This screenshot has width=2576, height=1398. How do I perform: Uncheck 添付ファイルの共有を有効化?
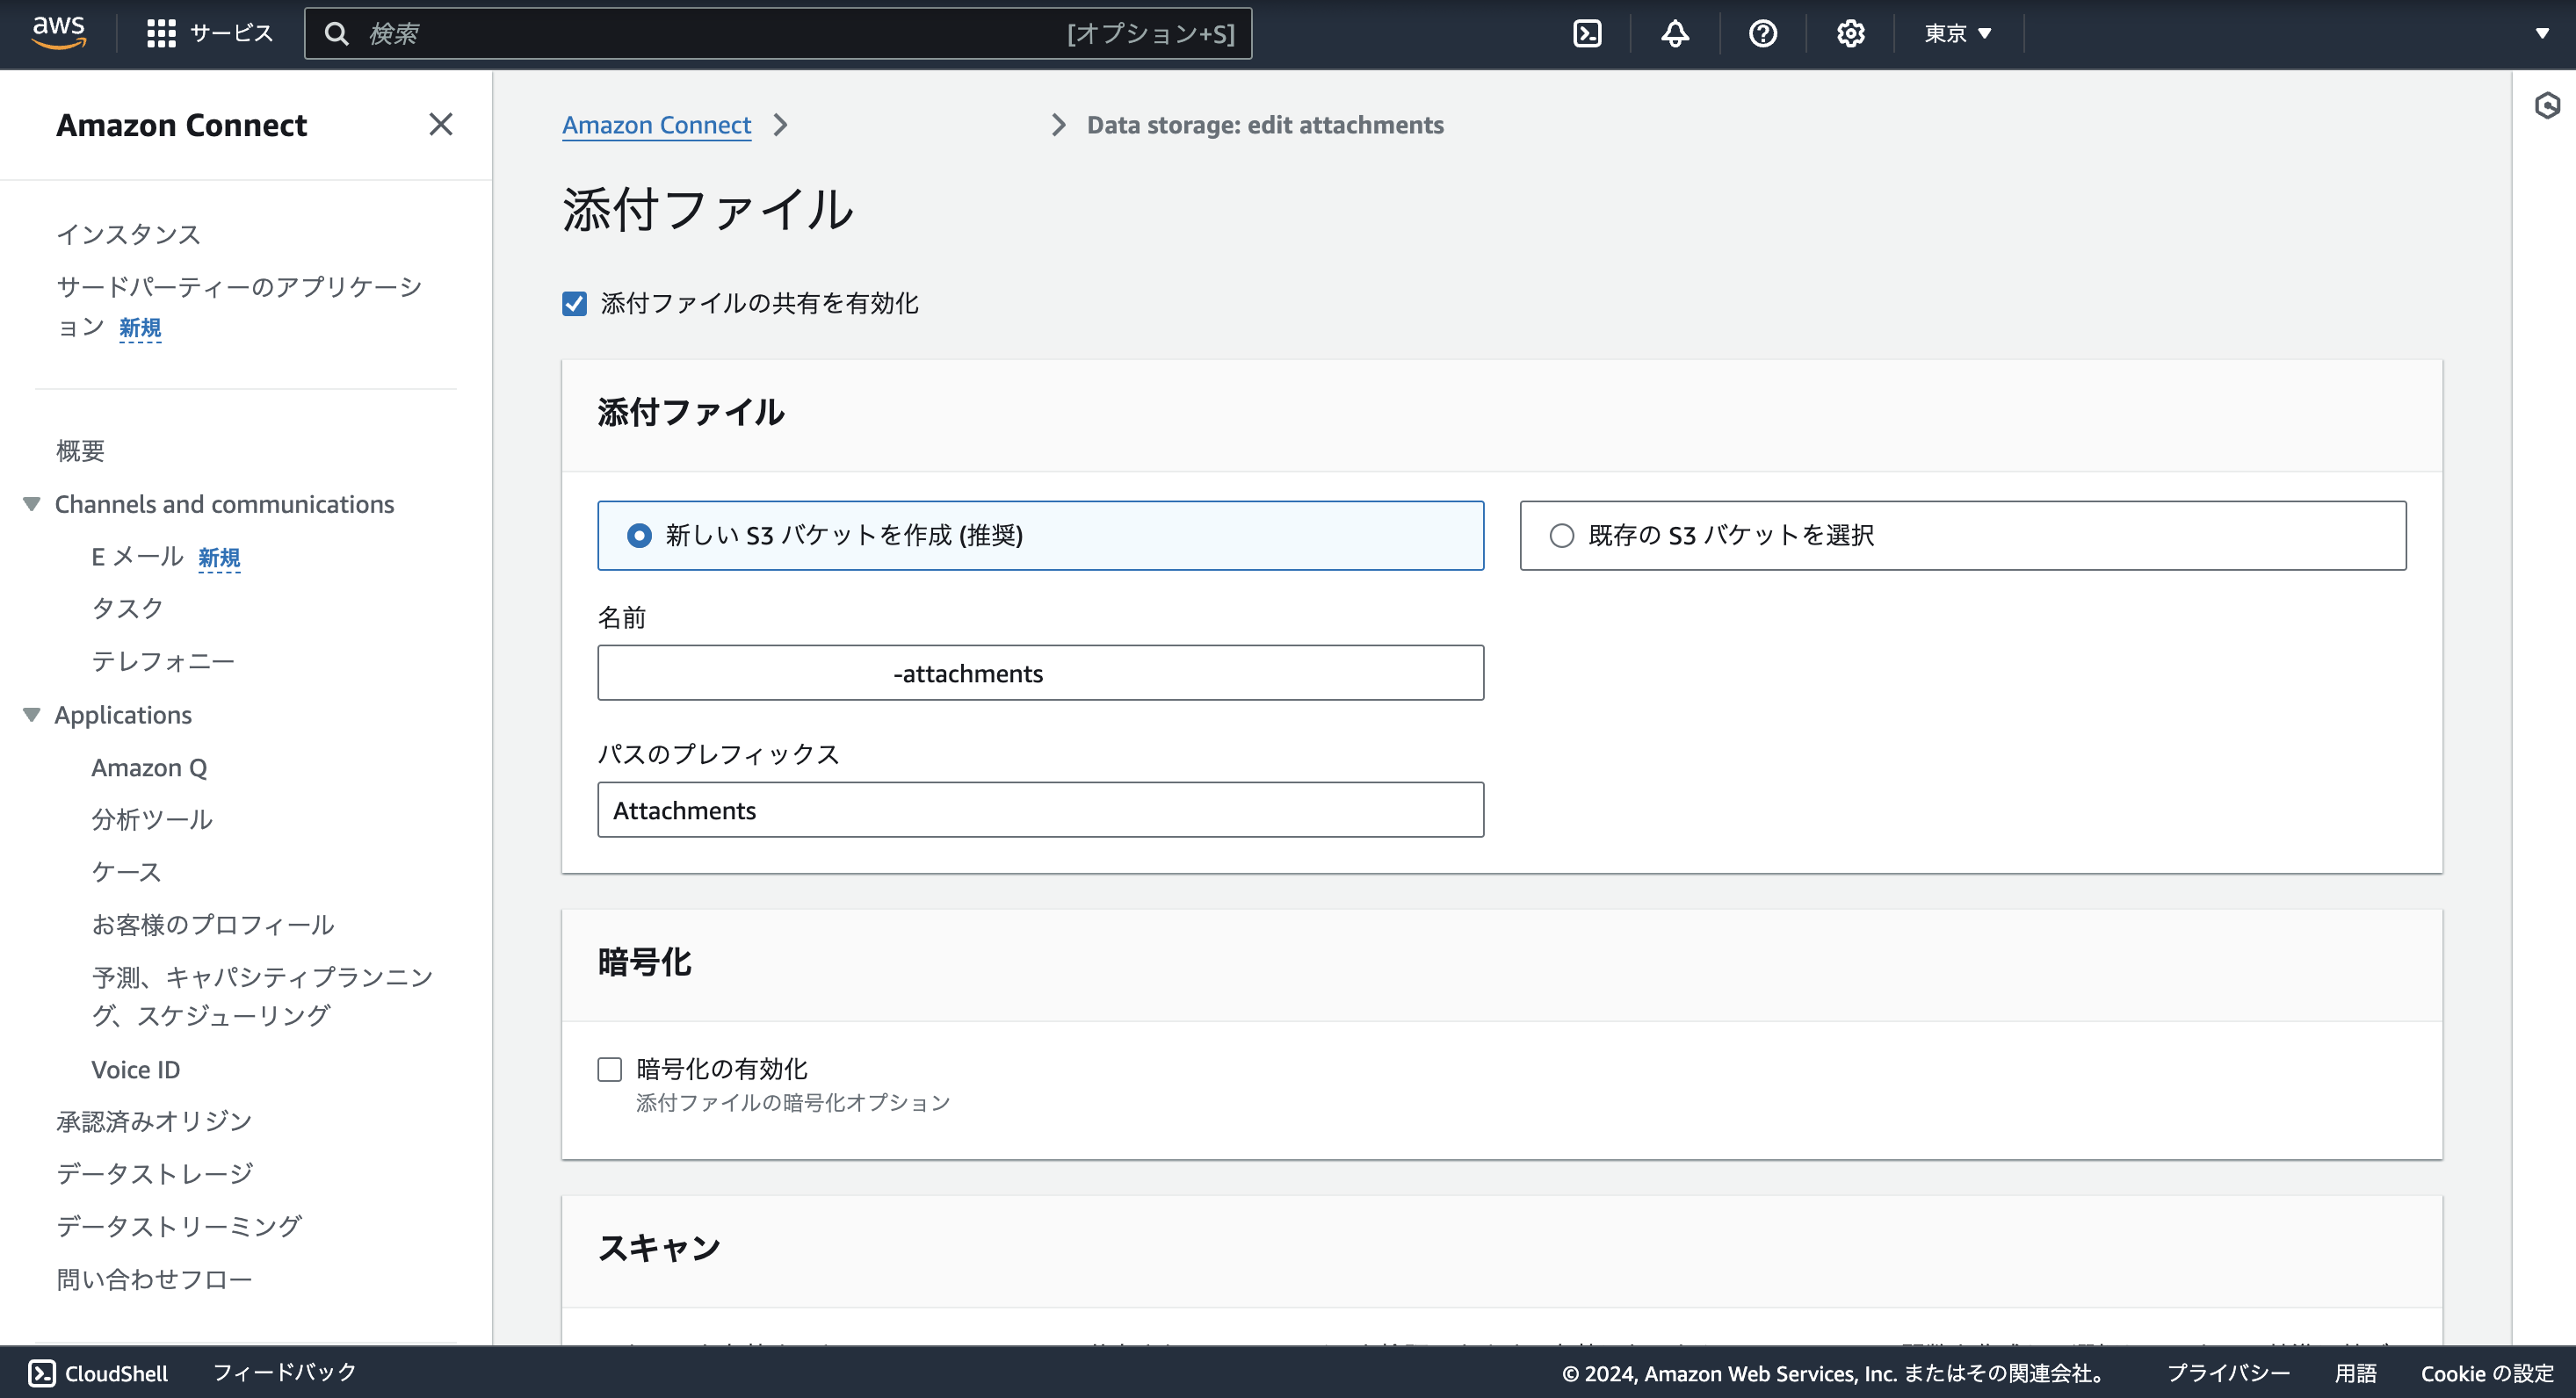point(574,304)
